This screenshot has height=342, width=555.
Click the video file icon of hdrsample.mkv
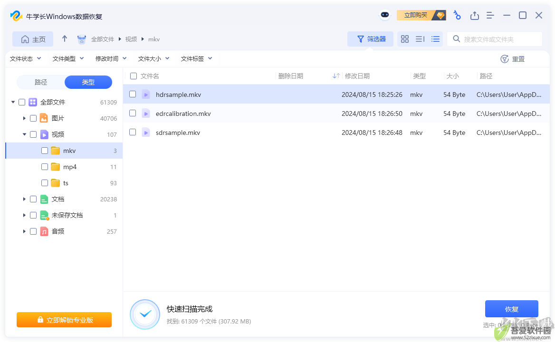146,95
